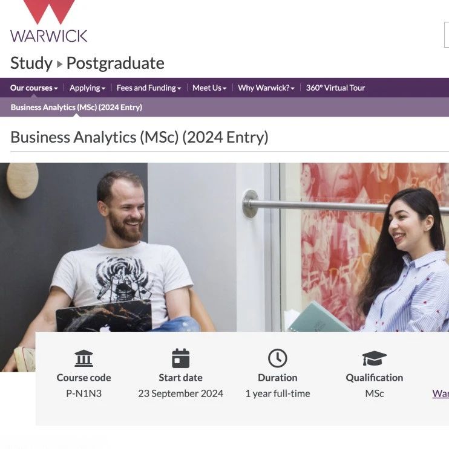449x449 pixels.
Task: Expand the Applying dropdown menu
Action: tap(88, 88)
